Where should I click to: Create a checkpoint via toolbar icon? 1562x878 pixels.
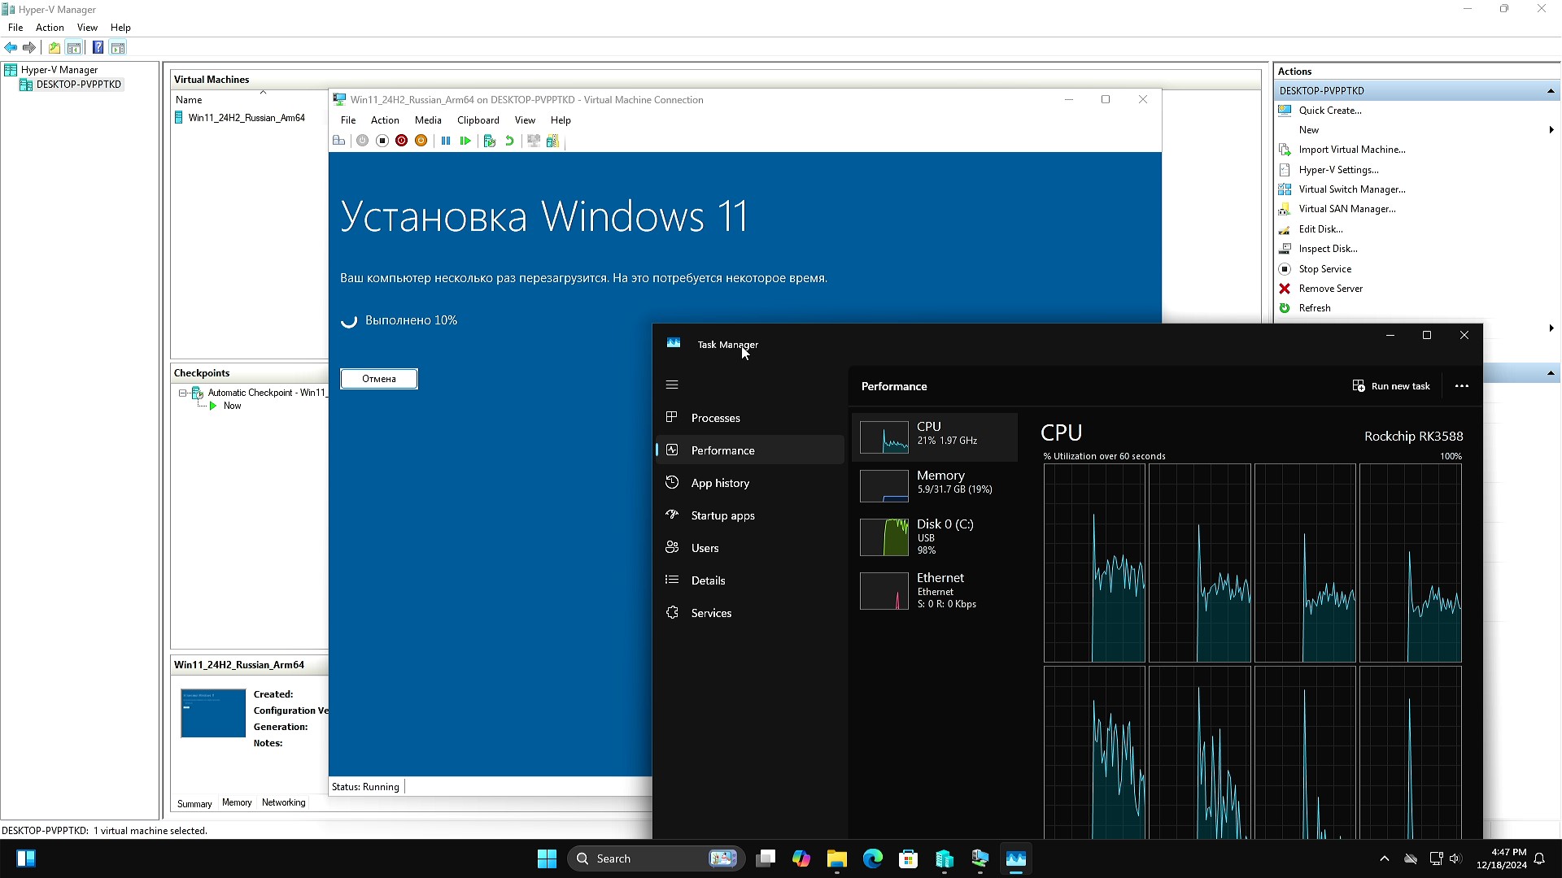click(x=489, y=141)
